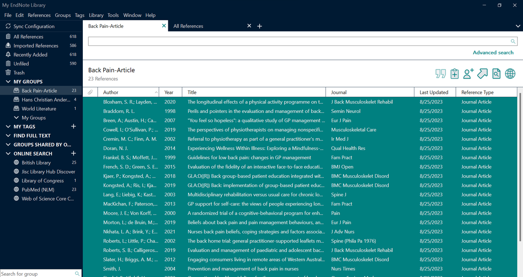This screenshot has height=277, width=523.
Task: Sort by the Reference Type column header
Action: [x=486, y=92]
